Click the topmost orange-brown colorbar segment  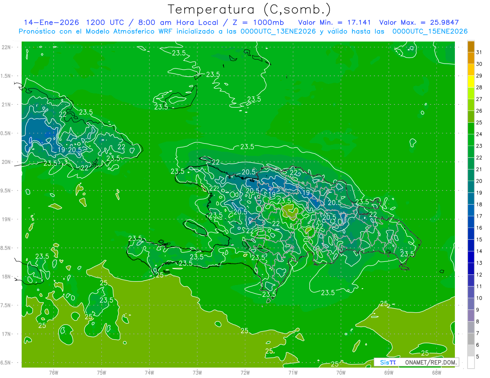[x=471, y=46]
